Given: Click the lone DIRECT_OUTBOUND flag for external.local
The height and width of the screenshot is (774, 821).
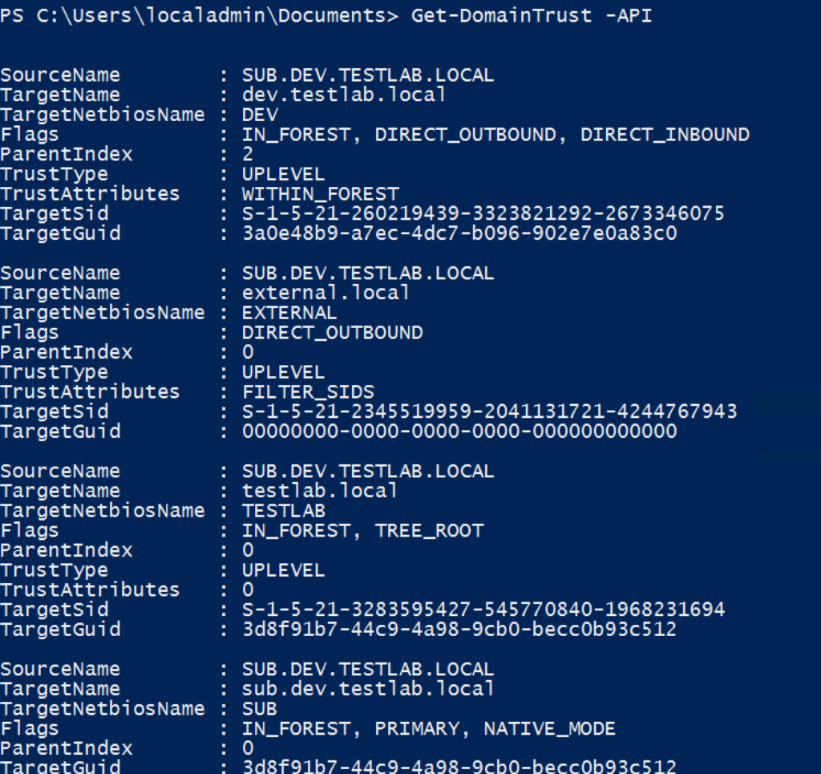Looking at the screenshot, I should pyautogui.click(x=333, y=333).
